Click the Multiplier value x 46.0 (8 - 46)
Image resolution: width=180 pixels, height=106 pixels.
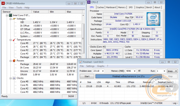coord(112,54)
